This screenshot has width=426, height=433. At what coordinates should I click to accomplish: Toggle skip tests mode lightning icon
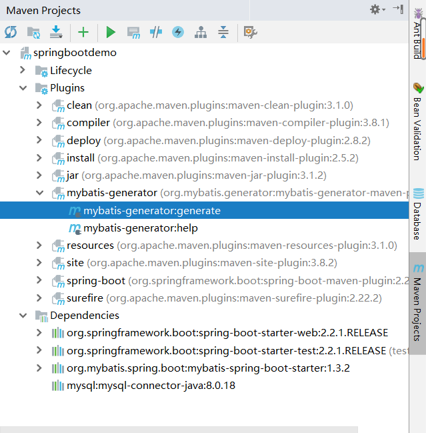click(178, 32)
